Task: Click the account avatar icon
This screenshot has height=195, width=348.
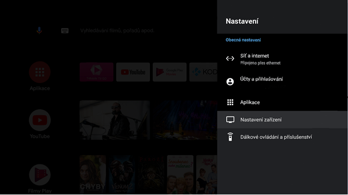Action: [230, 82]
